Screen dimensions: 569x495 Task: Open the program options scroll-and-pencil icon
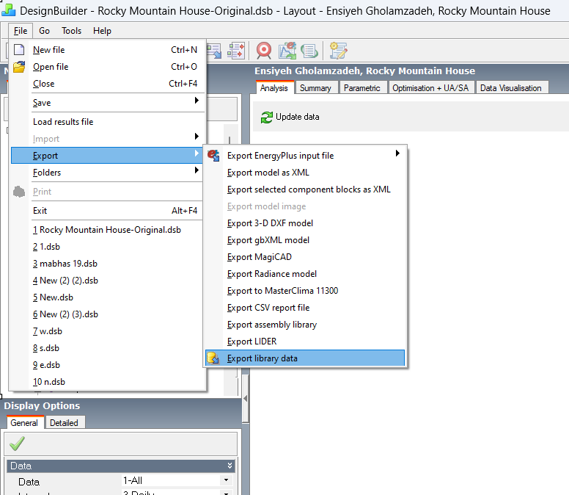[338, 50]
